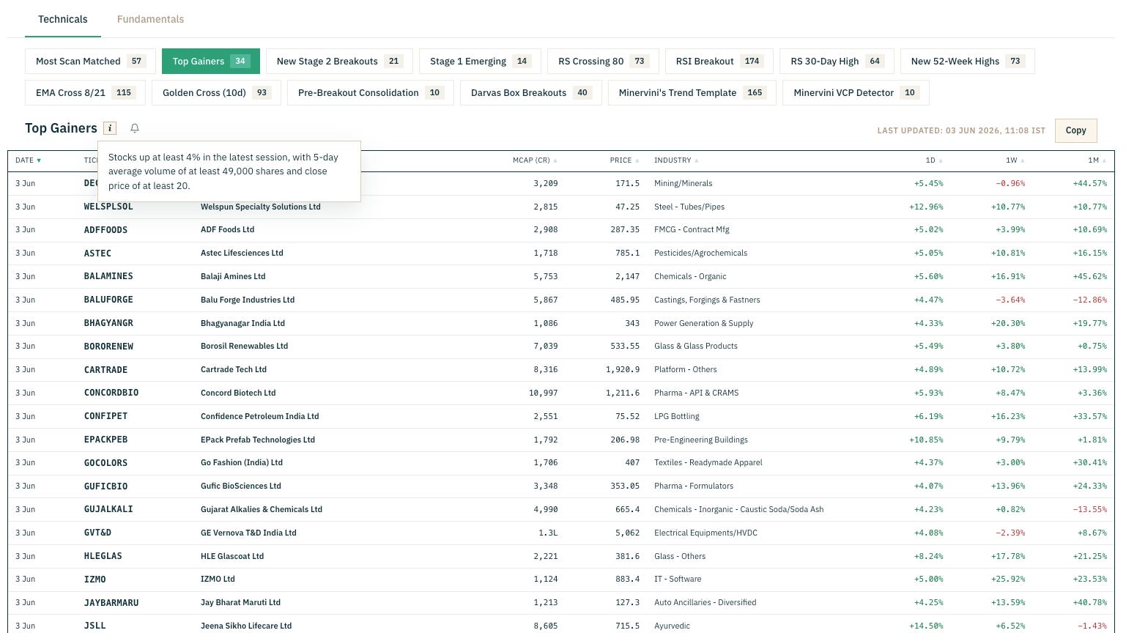Open Pre-Breakout Consolidation scan

pos(371,93)
